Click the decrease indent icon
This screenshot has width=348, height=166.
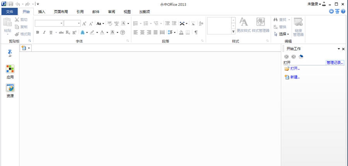point(167,23)
